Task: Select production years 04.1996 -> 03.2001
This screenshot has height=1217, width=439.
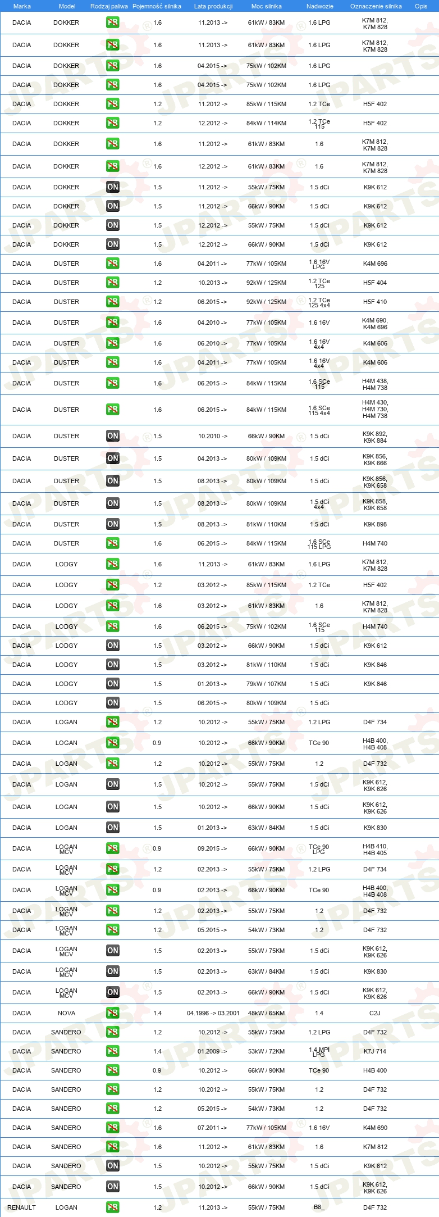Action: pyautogui.click(x=213, y=1013)
